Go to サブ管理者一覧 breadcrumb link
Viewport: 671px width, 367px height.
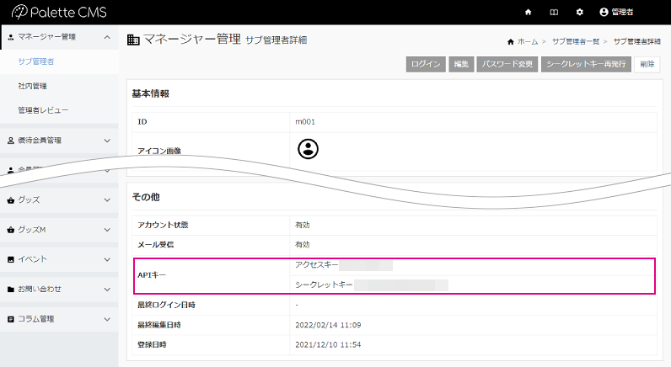pyautogui.click(x=576, y=41)
